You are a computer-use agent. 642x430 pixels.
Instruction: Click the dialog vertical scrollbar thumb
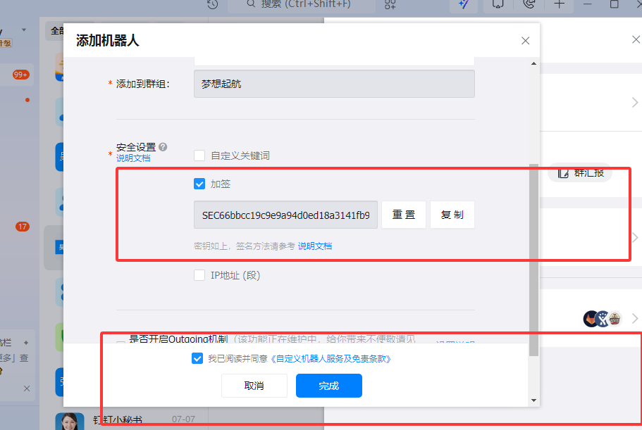pos(533,260)
